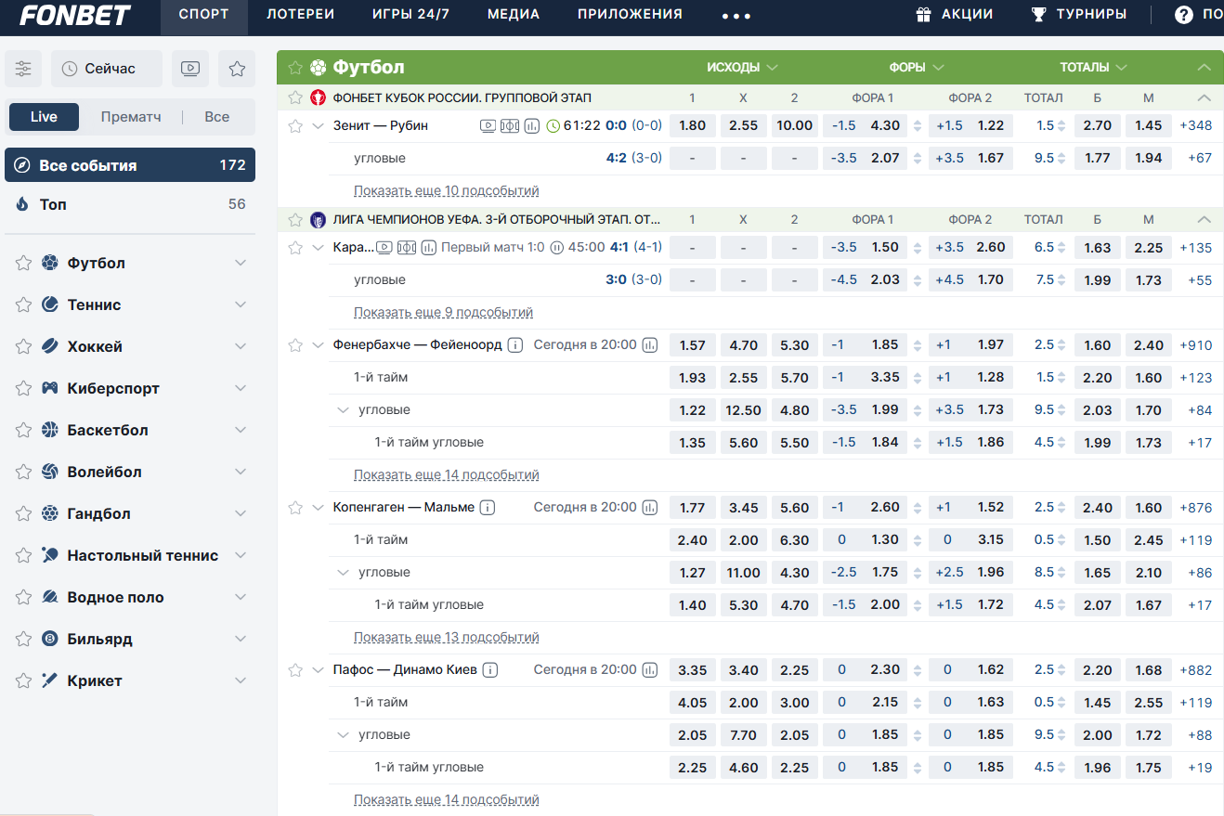Switch to Live tab
Screen dimensions: 1224x816
pyautogui.click(x=44, y=117)
